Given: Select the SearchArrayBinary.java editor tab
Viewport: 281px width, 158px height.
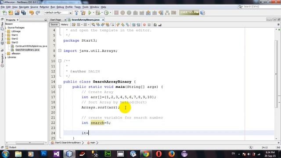Looking at the screenshot, I should 86,20.
